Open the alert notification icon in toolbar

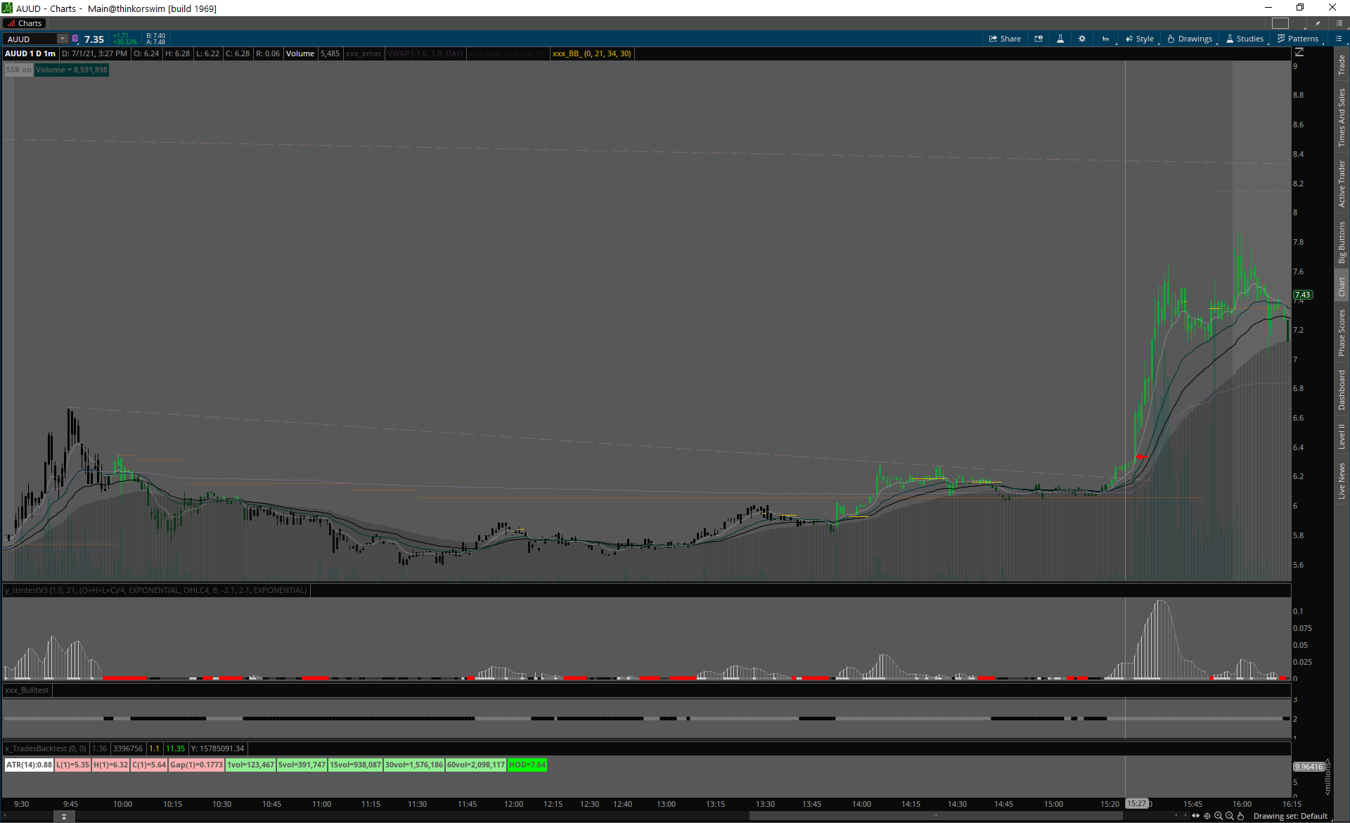point(1039,39)
